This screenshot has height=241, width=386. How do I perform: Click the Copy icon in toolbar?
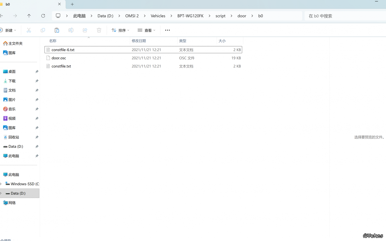43,30
